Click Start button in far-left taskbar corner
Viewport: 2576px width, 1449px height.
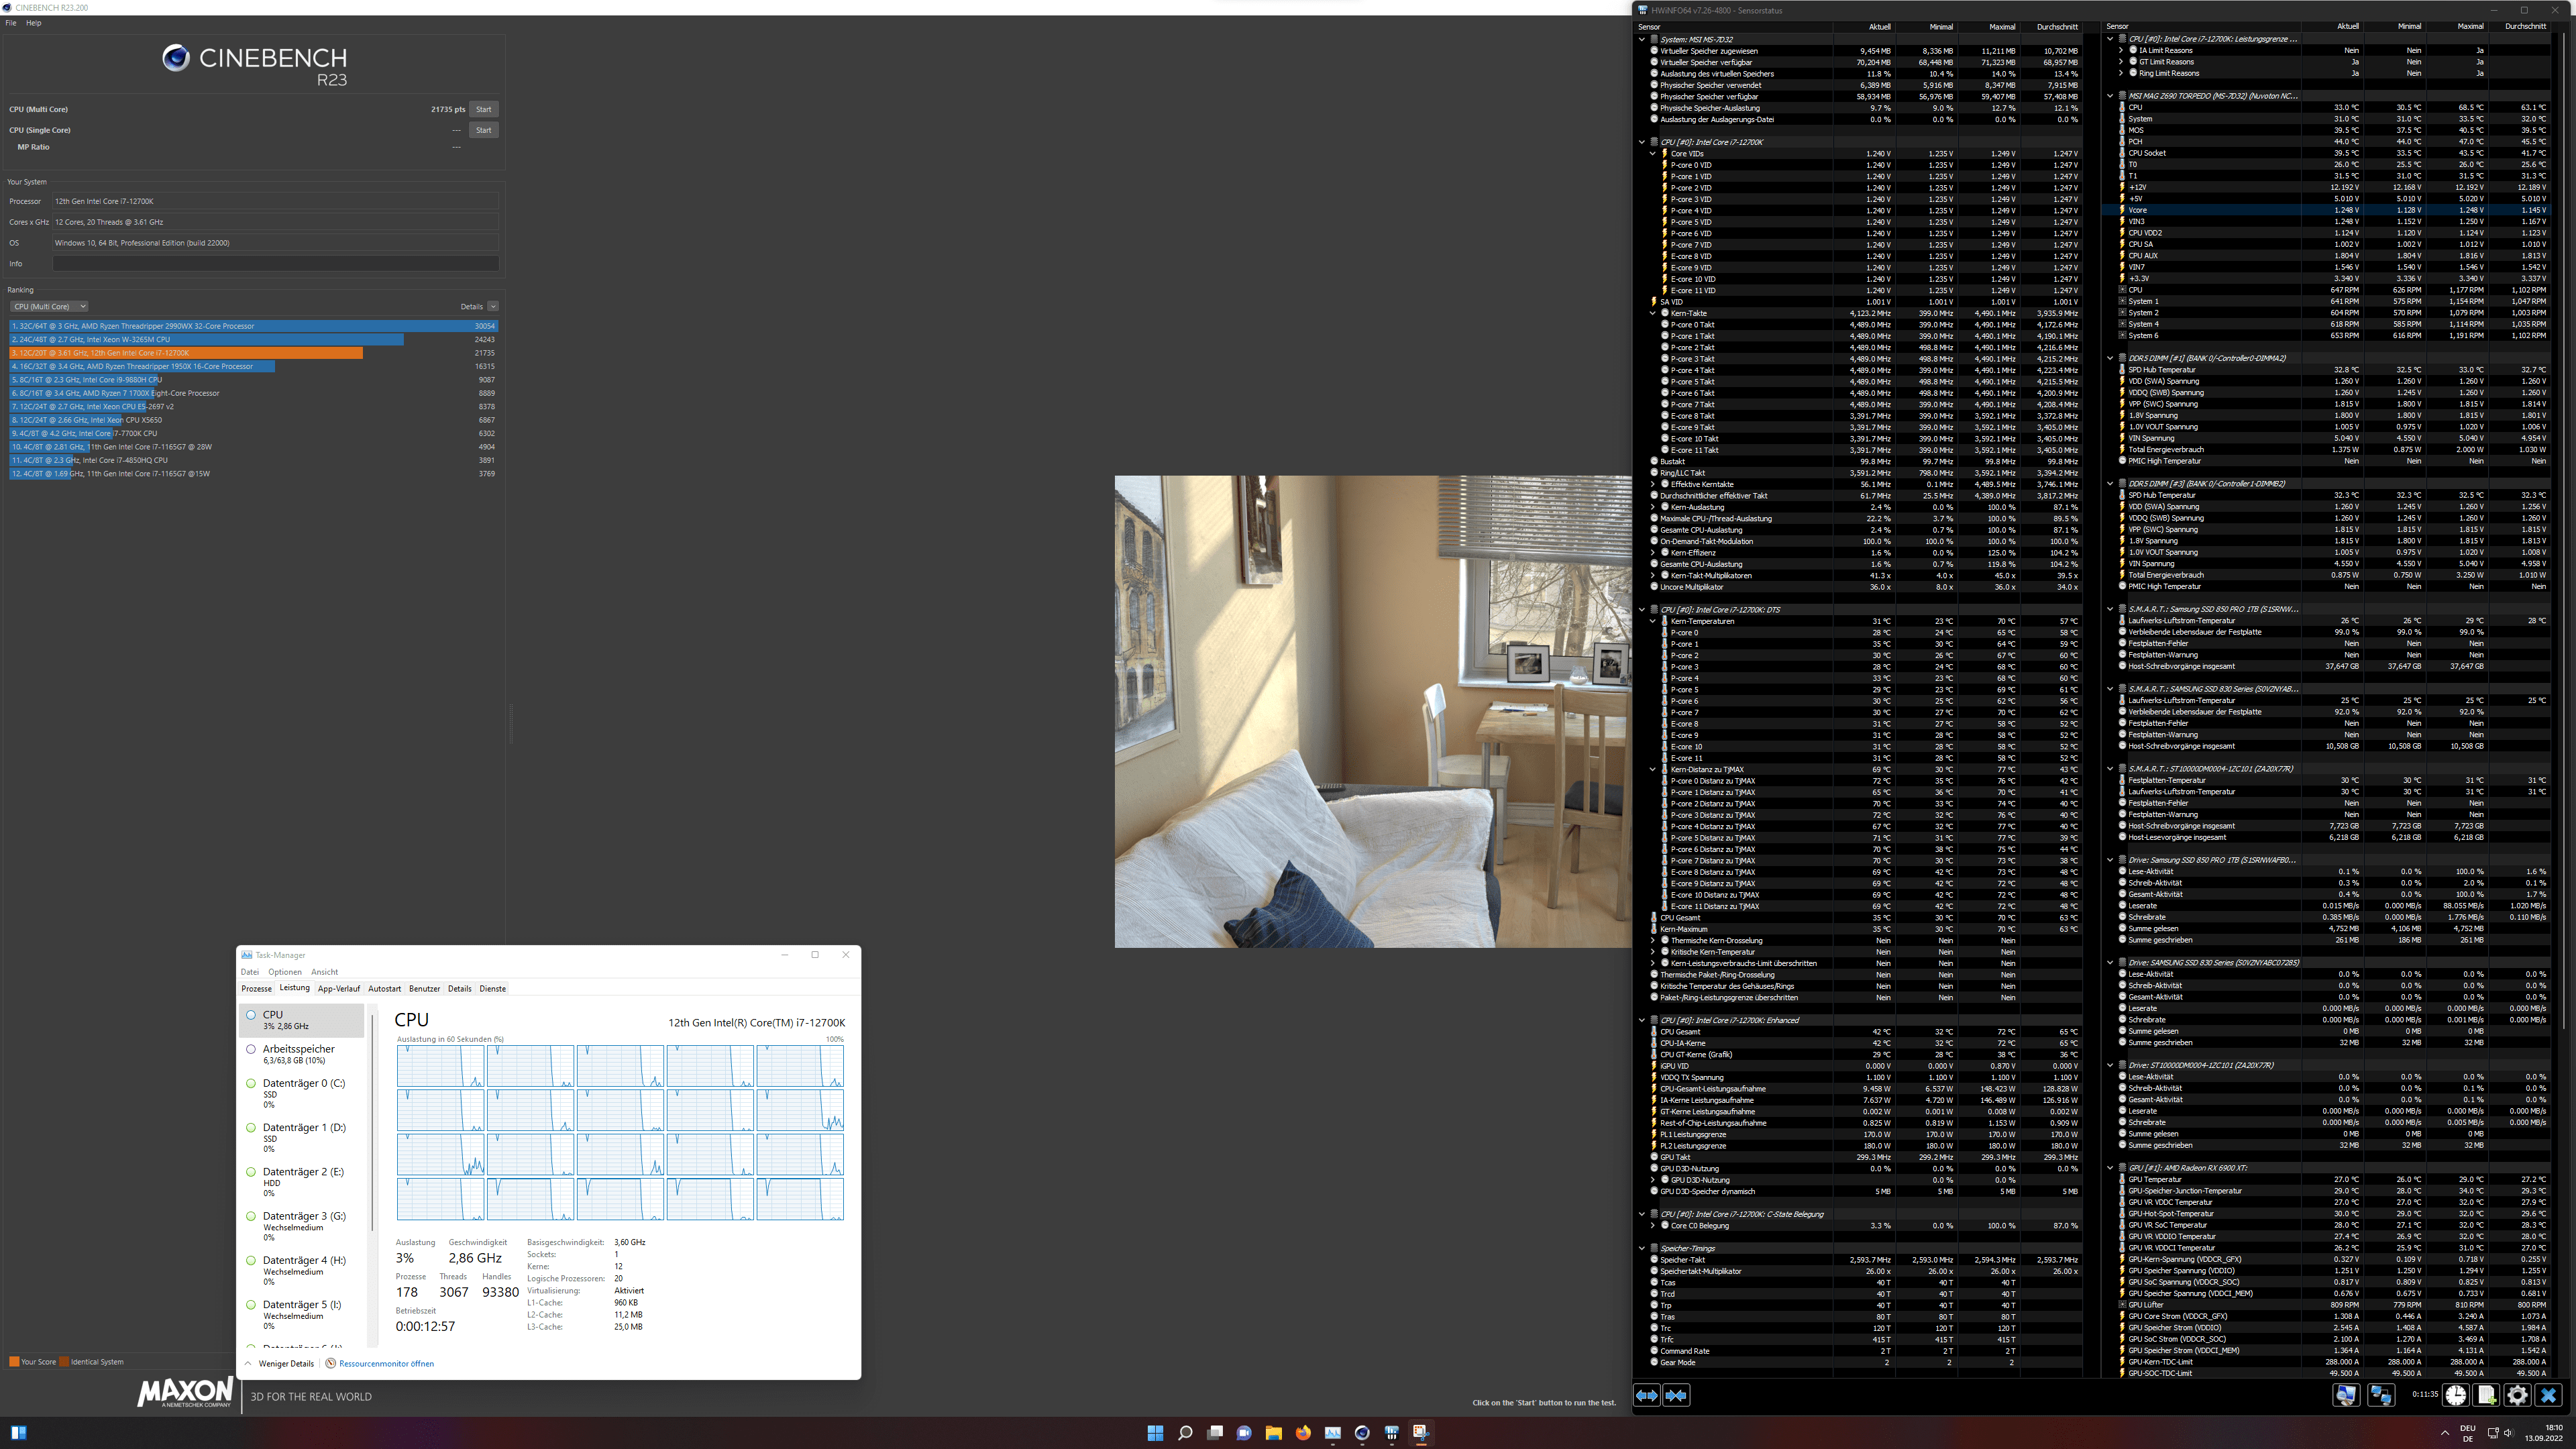click(18, 1432)
